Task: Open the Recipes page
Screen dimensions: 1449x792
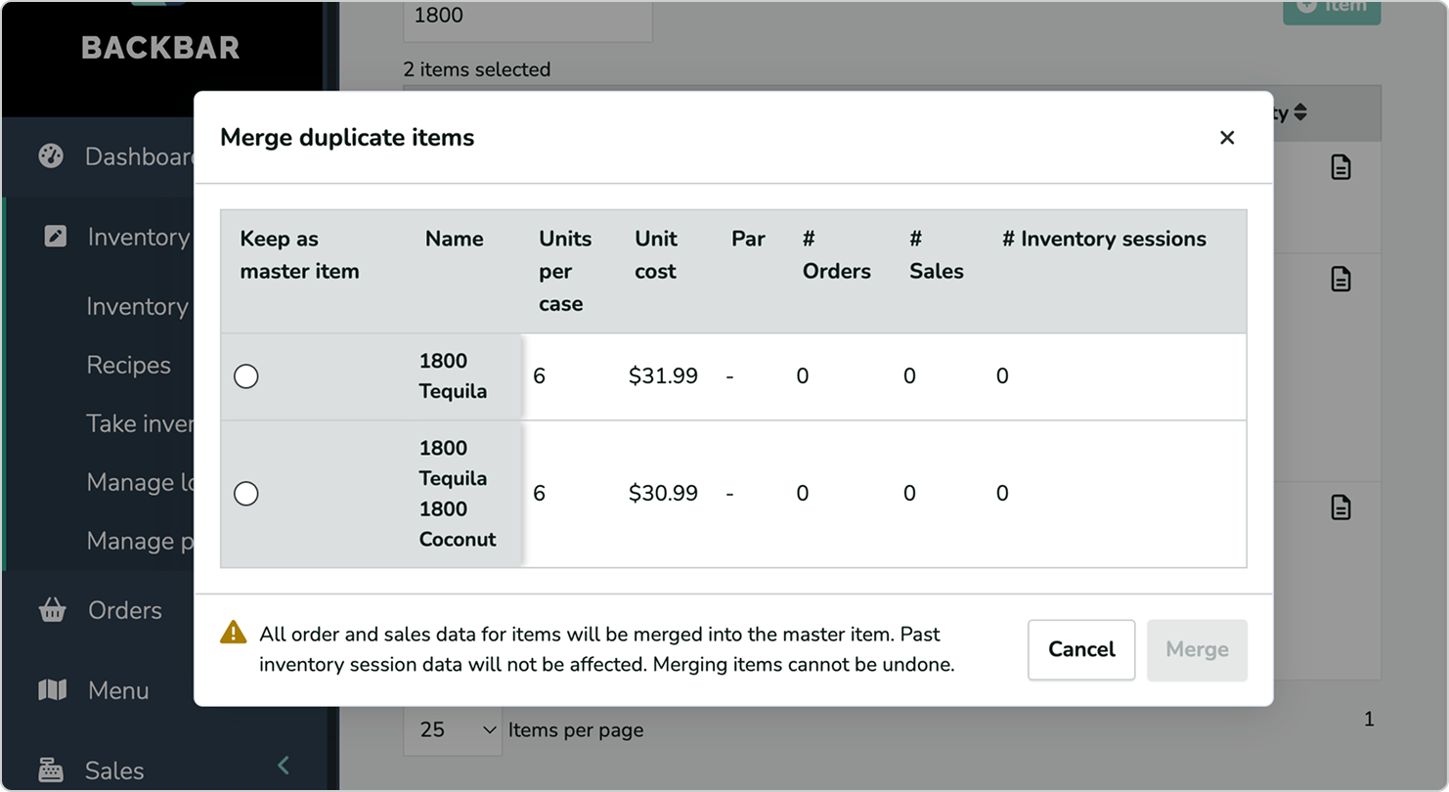Action: coord(128,365)
